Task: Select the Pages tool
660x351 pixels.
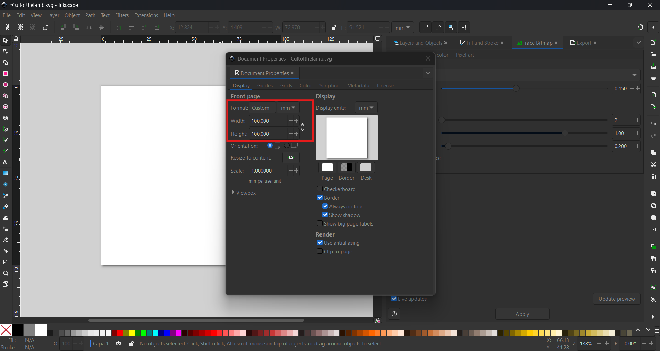Action: [6, 284]
